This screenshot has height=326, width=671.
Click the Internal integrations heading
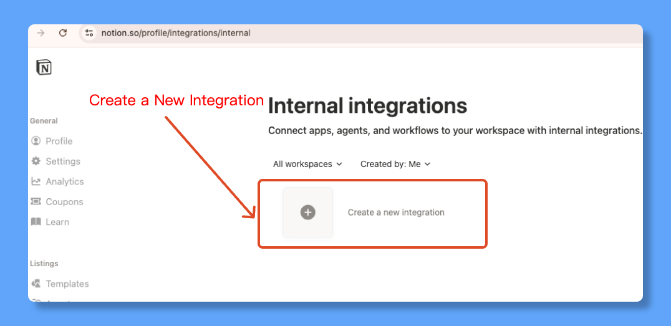click(x=367, y=106)
